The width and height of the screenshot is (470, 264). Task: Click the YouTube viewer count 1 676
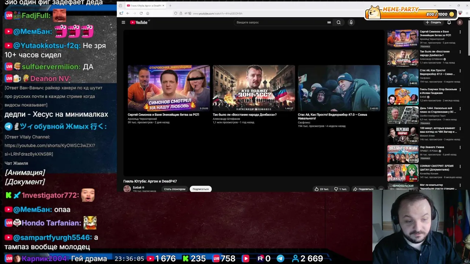point(165,258)
